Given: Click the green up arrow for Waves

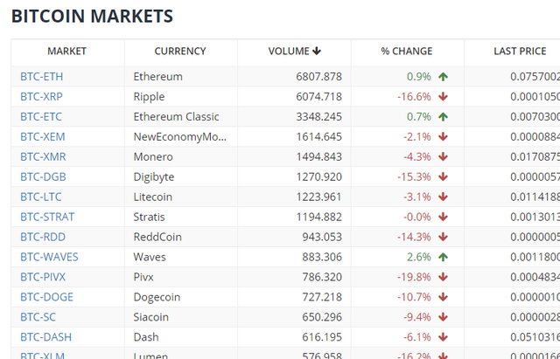Looking at the screenshot, I should click(444, 257).
